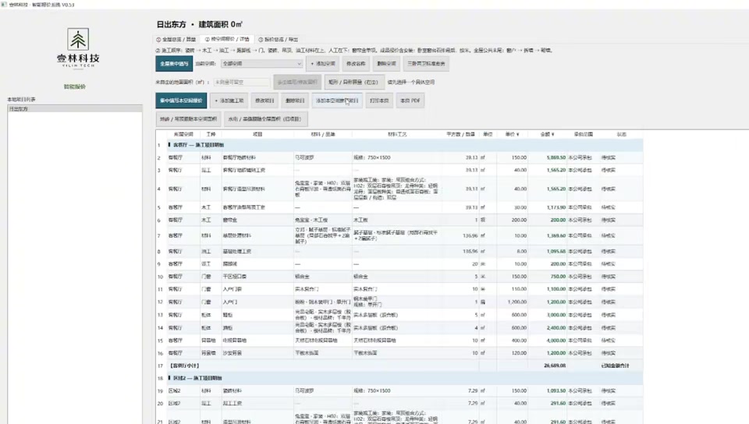Click the 添加本空间 project button under cursor
Viewport: 749px width, 424px height.
click(337, 101)
